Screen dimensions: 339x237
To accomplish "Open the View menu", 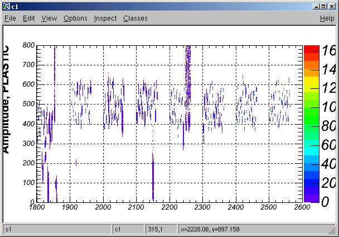I will pos(49,18).
